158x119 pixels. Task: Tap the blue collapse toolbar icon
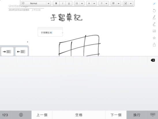pos(154,4)
